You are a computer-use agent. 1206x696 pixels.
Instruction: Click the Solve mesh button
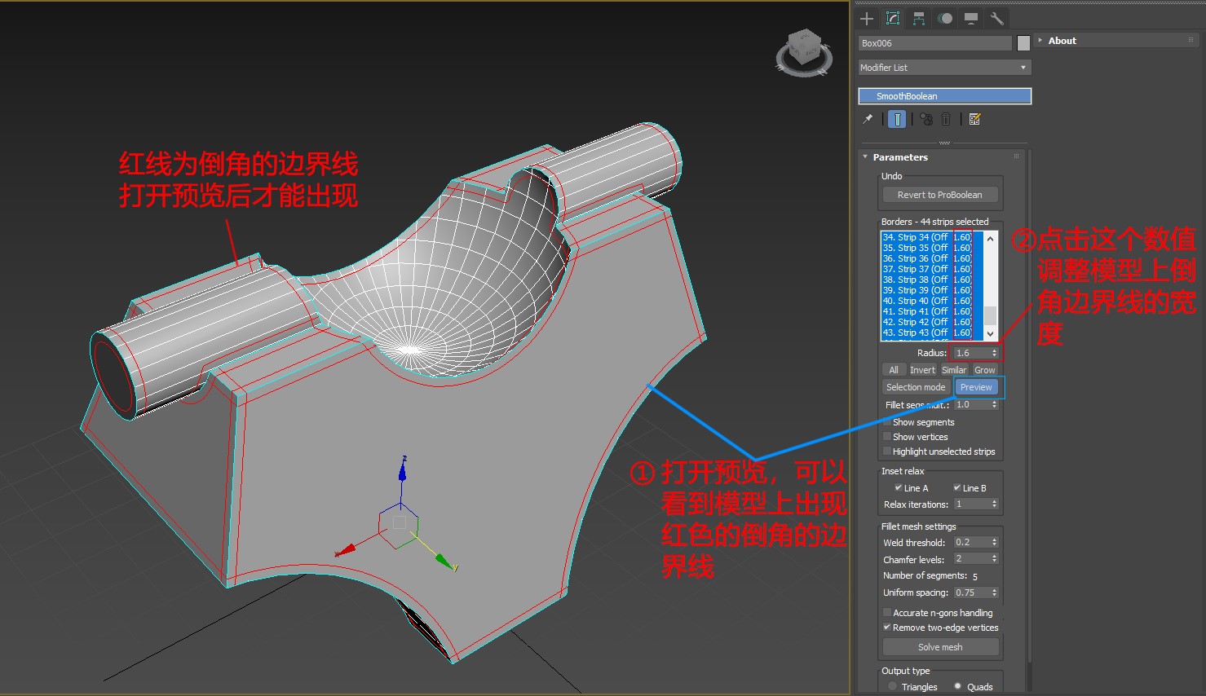pyautogui.click(x=940, y=647)
